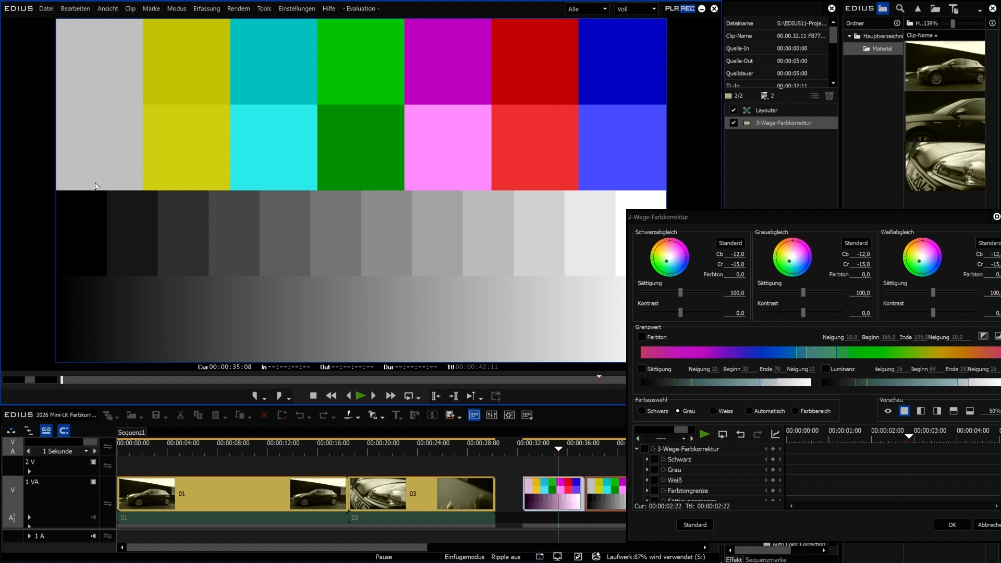1001x563 pixels.
Task: Click the Create Title (T) icon
Action: coord(396,415)
